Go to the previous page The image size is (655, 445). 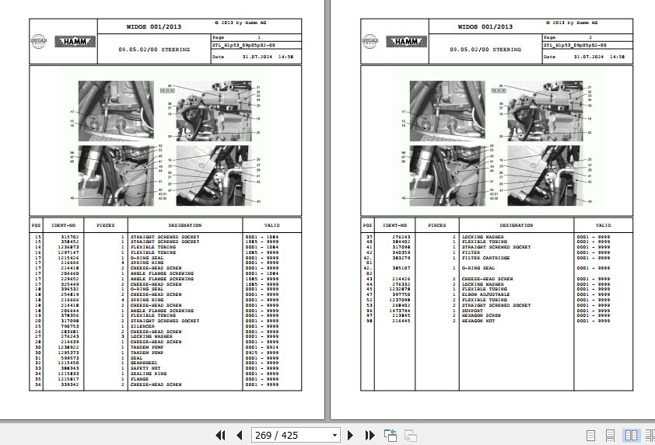240,436
